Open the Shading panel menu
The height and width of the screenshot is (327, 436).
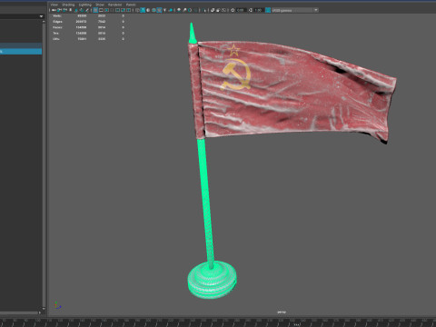[x=68, y=5]
